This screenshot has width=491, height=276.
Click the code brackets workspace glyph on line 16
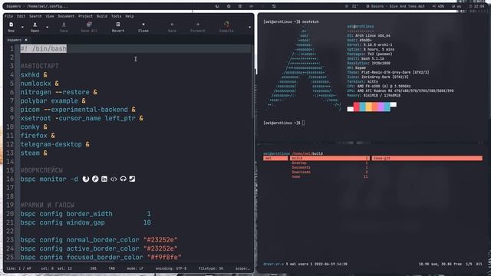[114, 179]
